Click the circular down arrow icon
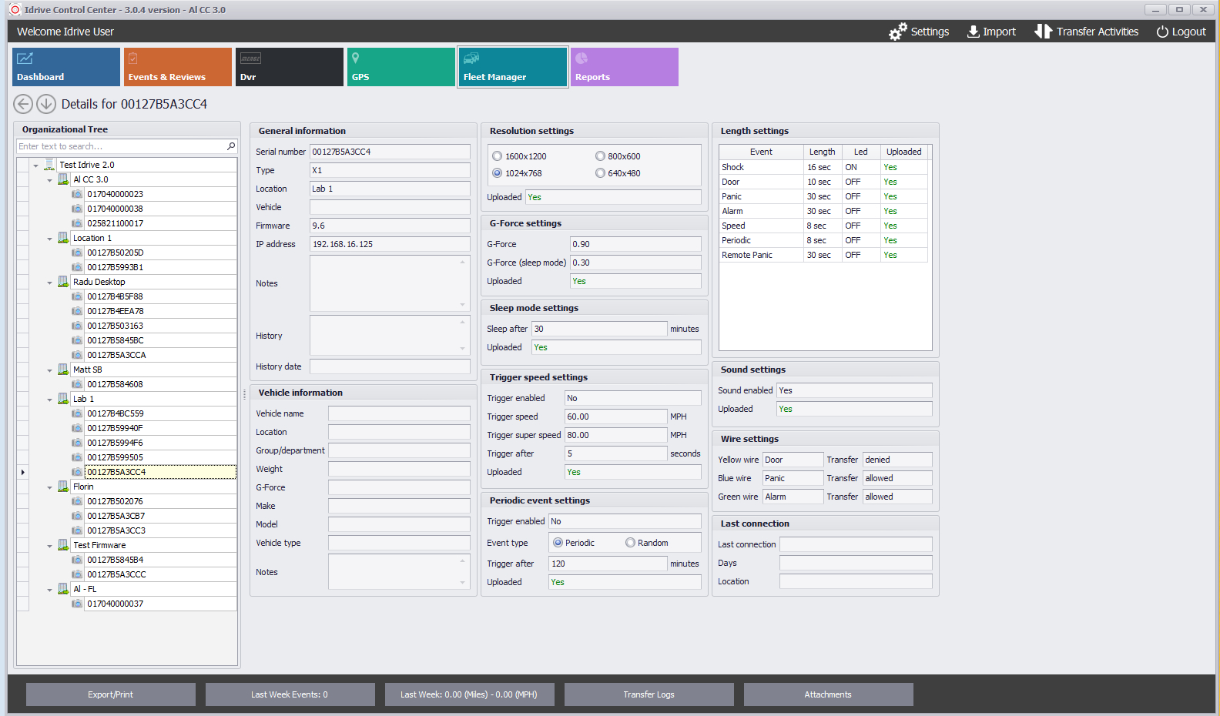The width and height of the screenshot is (1220, 716). pyautogui.click(x=46, y=104)
